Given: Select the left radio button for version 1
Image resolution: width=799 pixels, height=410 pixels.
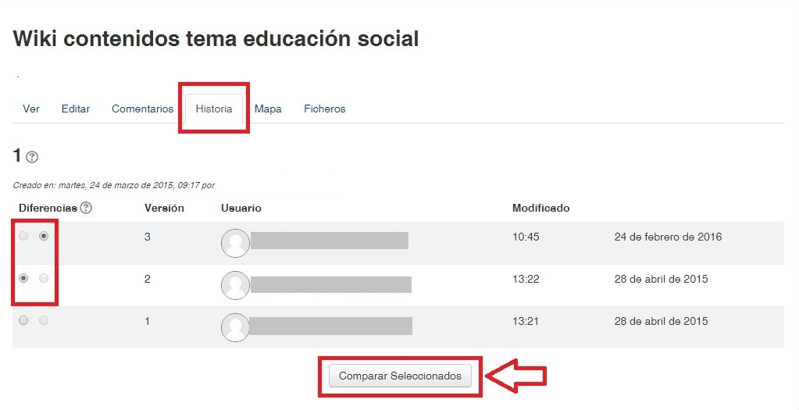Looking at the screenshot, I should [23, 320].
